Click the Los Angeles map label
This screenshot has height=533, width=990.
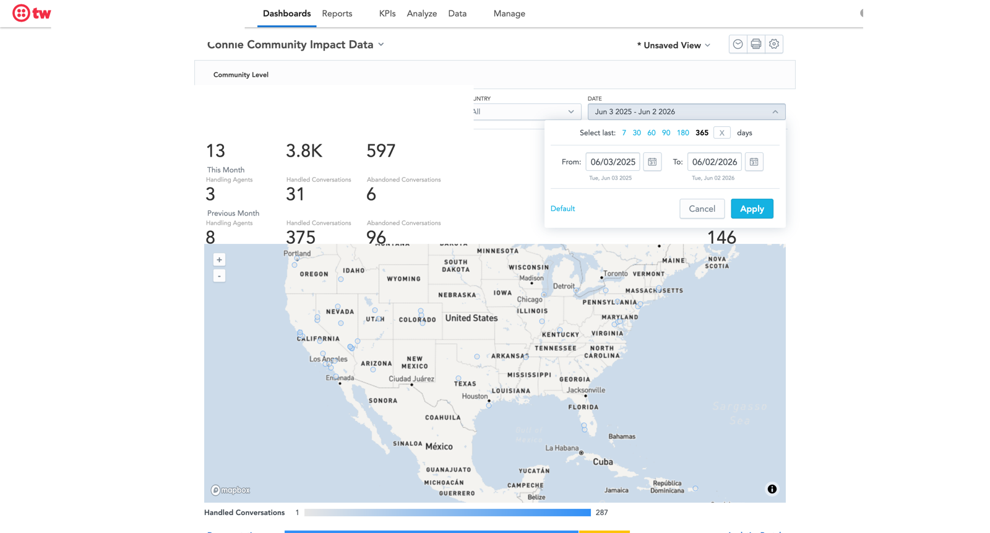click(329, 359)
